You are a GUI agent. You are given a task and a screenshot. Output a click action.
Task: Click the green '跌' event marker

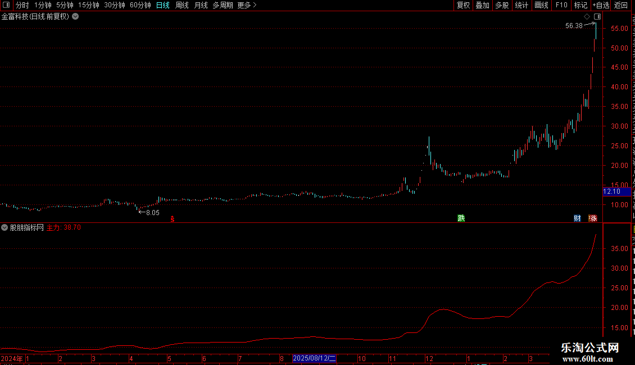coord(461,218)
